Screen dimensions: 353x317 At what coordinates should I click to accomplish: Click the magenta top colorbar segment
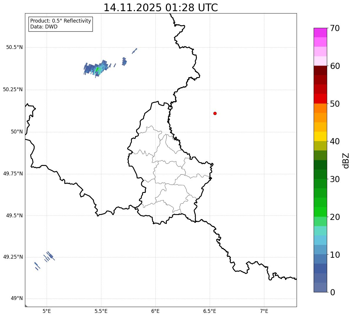coord(320,33)
